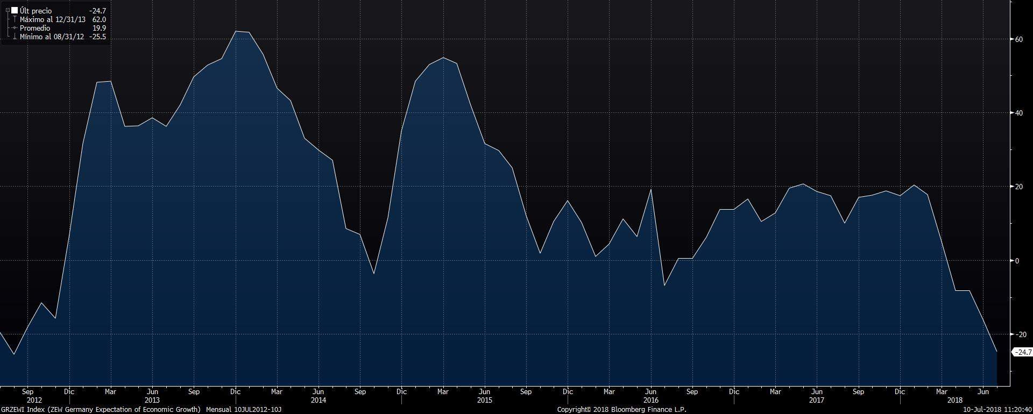Select the 'Promedio' legend row
Screen dimensions: 1033x414
[56, 28]
